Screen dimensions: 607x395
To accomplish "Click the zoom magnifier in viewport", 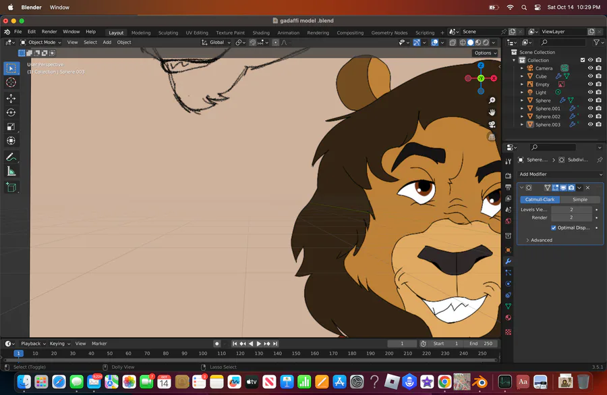I will (x=492, y=101).
